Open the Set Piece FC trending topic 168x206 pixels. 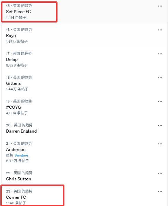pos(18,12)
